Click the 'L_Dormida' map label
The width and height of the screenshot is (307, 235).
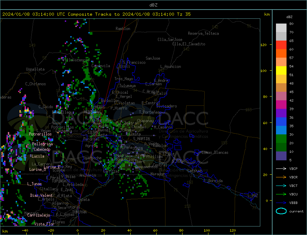[214, 181]
